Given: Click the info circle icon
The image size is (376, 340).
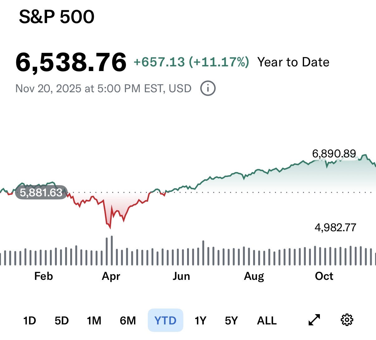Looking at the screenshot, I should tap(208, 88).
